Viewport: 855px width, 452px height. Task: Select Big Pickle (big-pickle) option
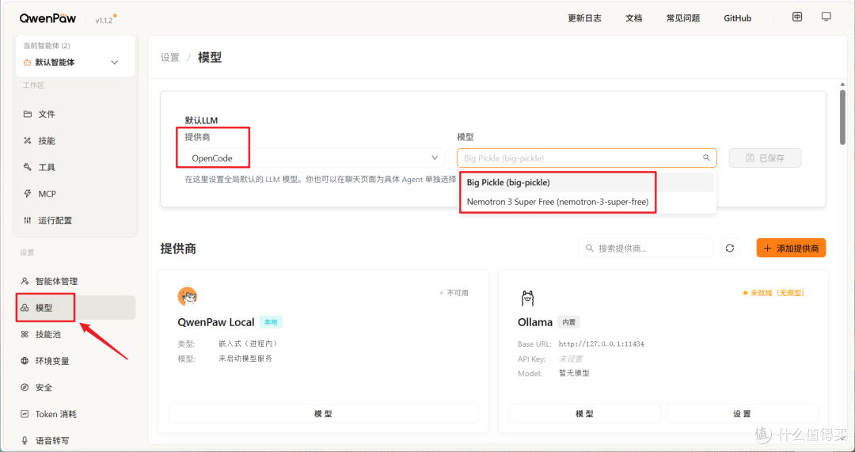coord(587,182)
